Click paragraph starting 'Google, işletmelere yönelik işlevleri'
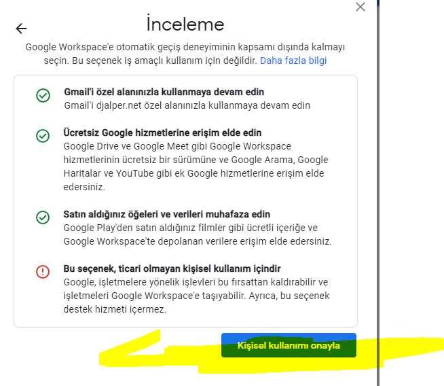 point(196,296)
